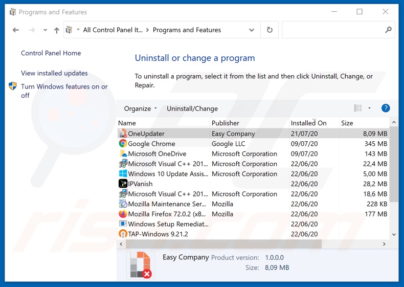This screenshot has height=287, width=404.
Task: Click the horizontal scrollbar left arrow
Action: tap(121, 244)
